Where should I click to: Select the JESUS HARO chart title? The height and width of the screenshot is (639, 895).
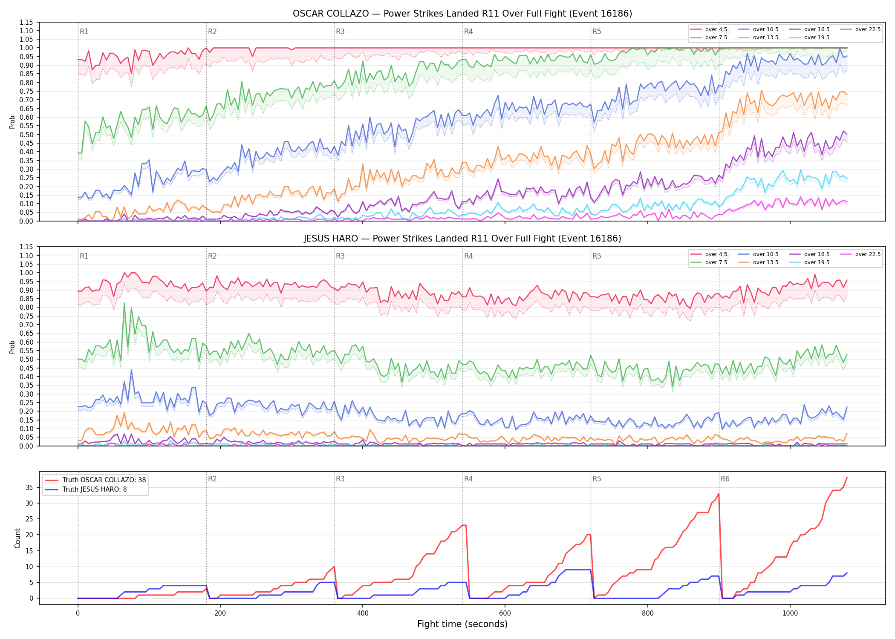coord(462,239)
